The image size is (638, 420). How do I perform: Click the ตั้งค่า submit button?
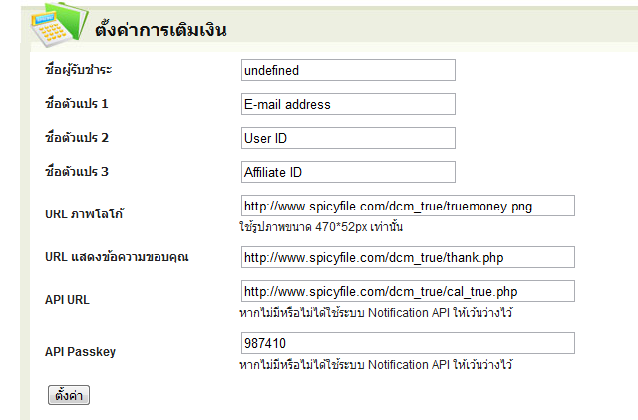tap(69, 395)
